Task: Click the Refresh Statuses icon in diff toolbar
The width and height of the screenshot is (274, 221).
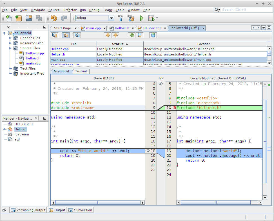Action: coord(131,35)
